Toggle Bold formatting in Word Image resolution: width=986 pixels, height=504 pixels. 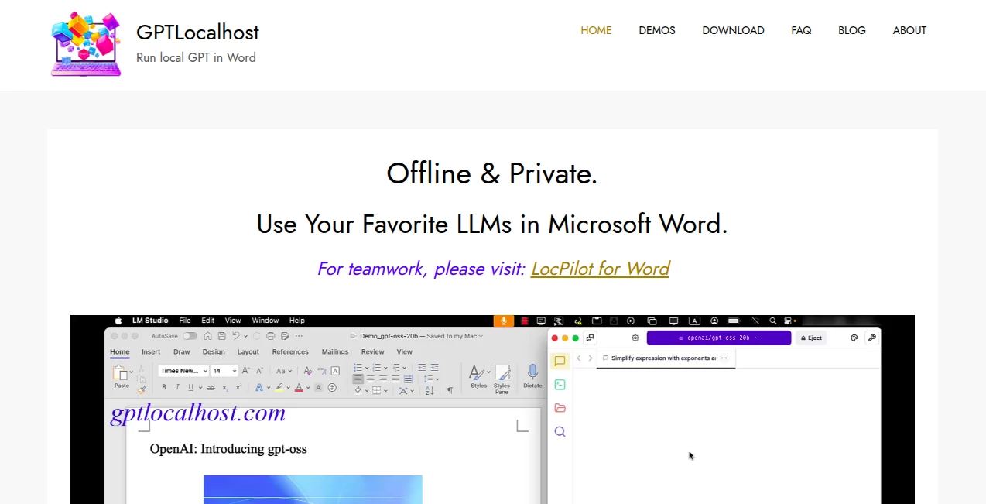pyautogui.click(x=164, y=387)
